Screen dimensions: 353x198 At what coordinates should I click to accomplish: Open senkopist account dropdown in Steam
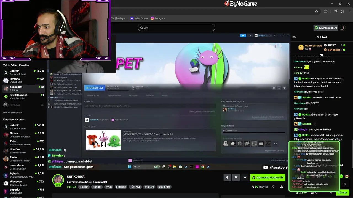click(x=263, y=35)
